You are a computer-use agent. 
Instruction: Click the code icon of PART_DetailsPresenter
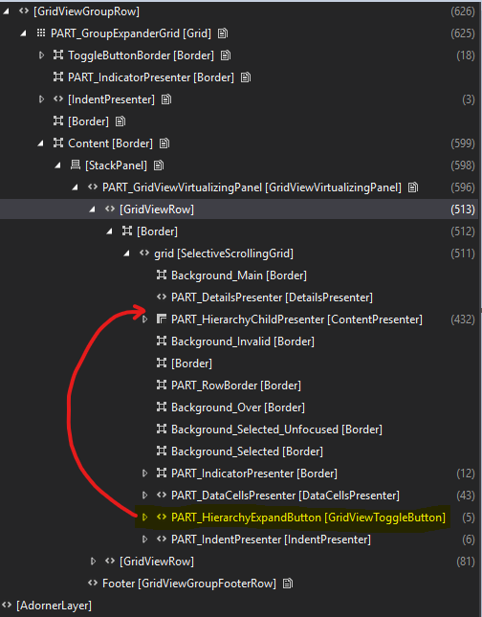(x=162, y=297)
